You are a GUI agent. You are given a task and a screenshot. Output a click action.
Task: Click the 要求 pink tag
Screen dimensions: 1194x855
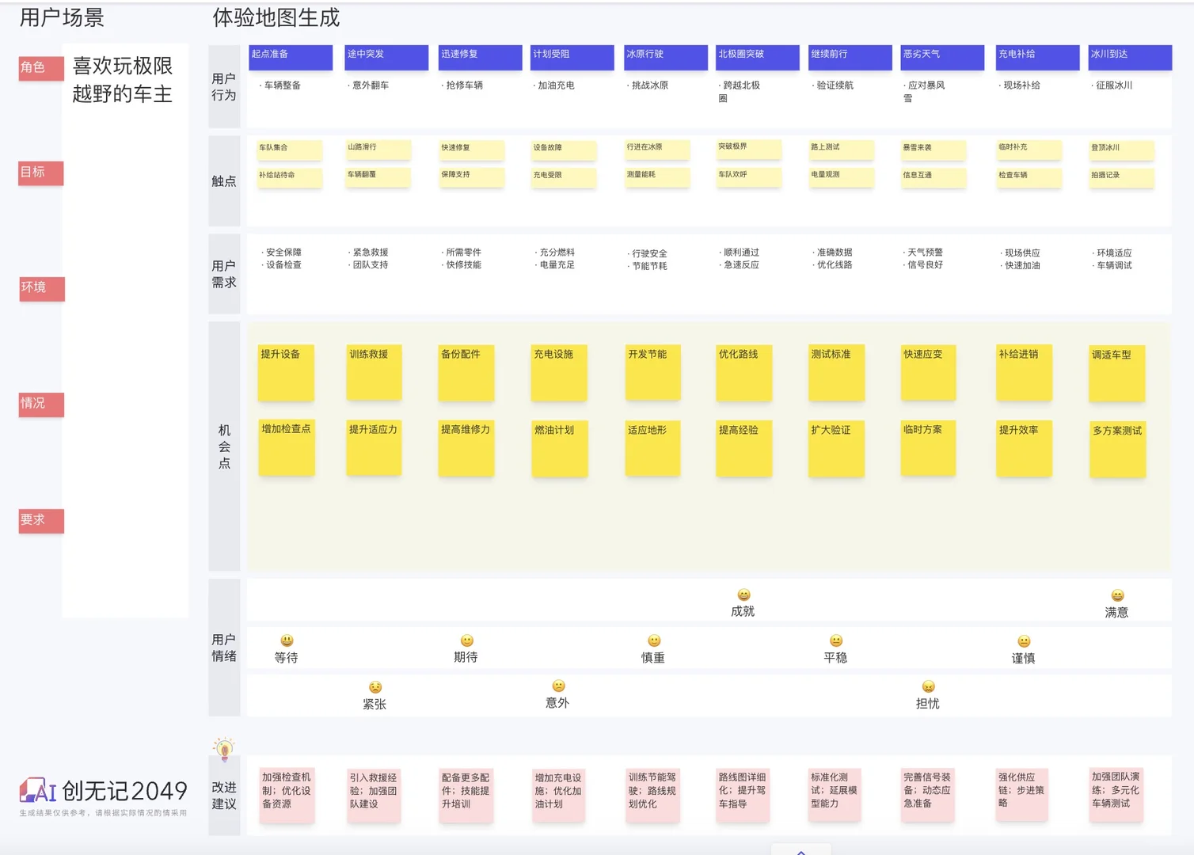41,520
